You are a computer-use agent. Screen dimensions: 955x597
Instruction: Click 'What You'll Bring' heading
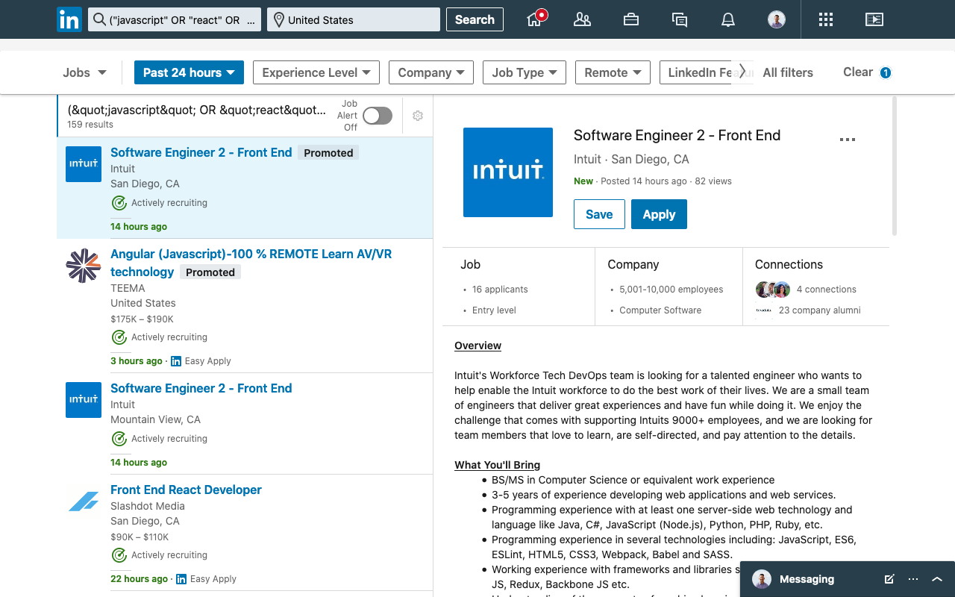pyautogui.click(x=497, y=465)
